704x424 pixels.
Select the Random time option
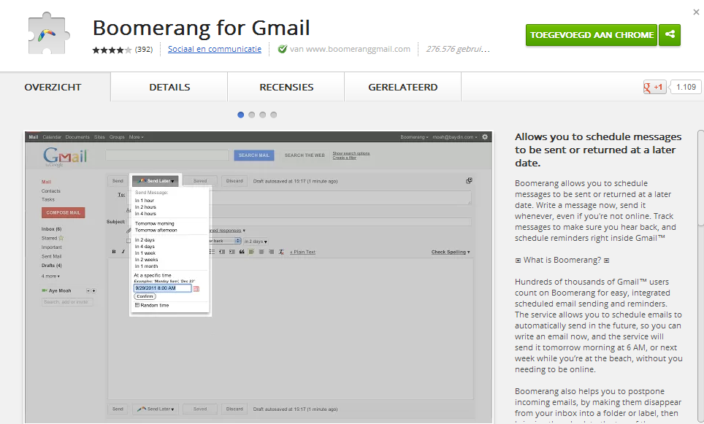click(155, 304)
